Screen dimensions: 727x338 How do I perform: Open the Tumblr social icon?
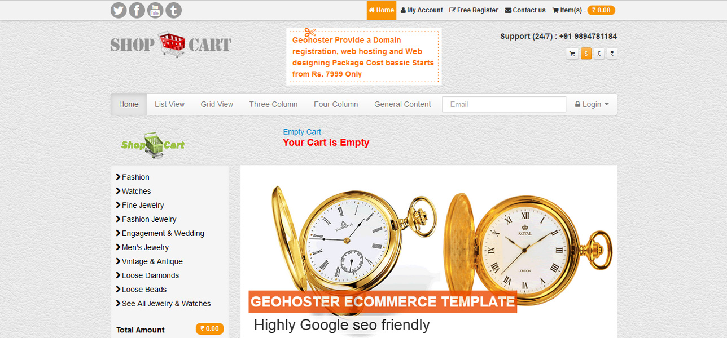(174, 10)
